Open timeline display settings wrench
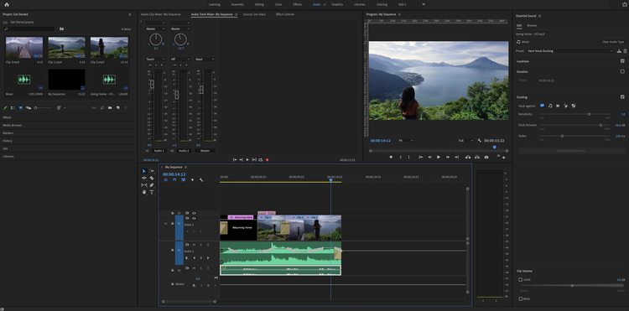The width and height of the screenshot is (629, 311). click(201, 180)
